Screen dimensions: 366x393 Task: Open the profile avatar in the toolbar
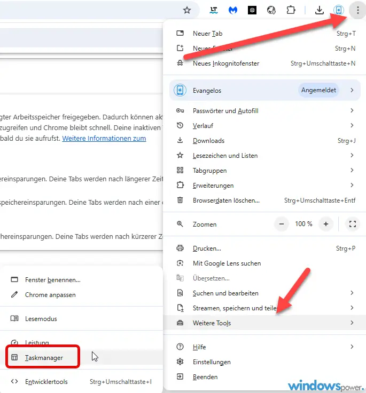338,10
